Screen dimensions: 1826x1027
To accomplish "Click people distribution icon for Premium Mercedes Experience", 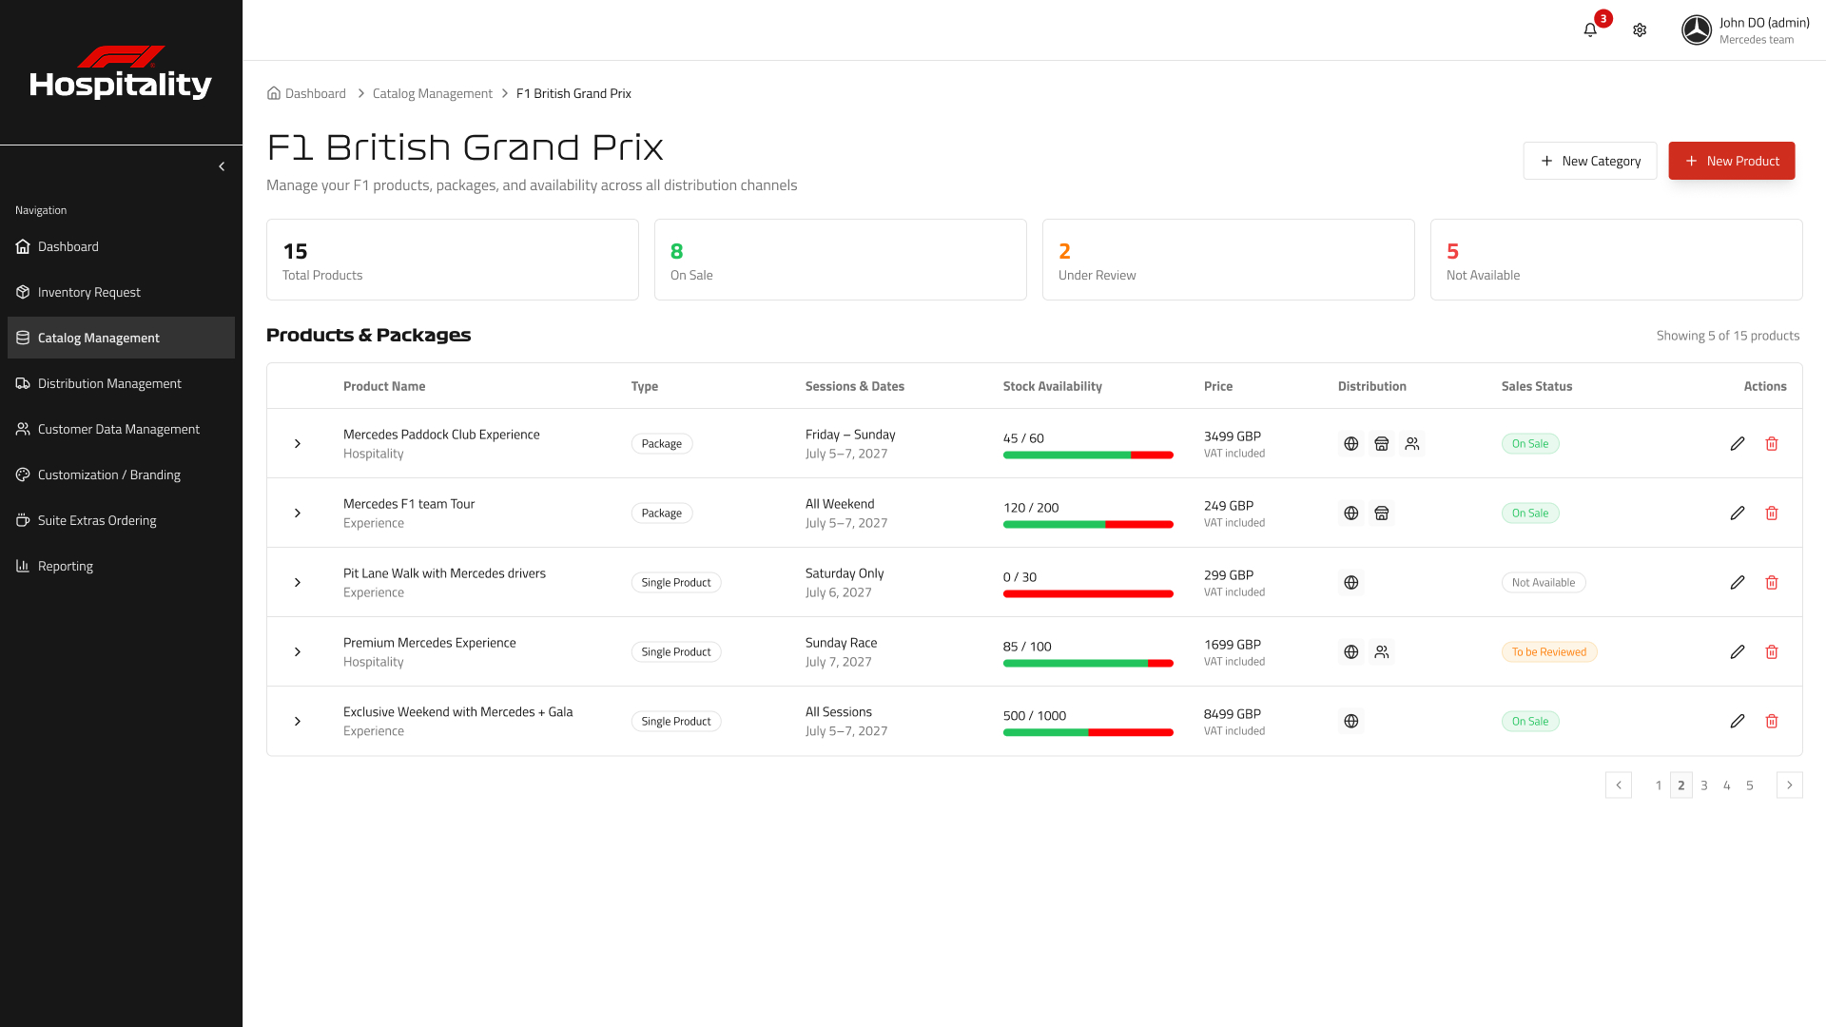I will (1382, 652).
